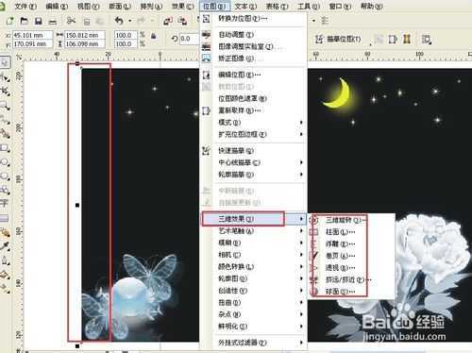
Task: Click the Undo arrow icon
Action: pos(119,21)
